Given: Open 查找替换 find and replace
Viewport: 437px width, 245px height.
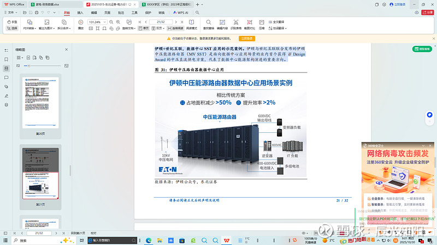Looking at the screenshot, I should [x=209, y=24].
